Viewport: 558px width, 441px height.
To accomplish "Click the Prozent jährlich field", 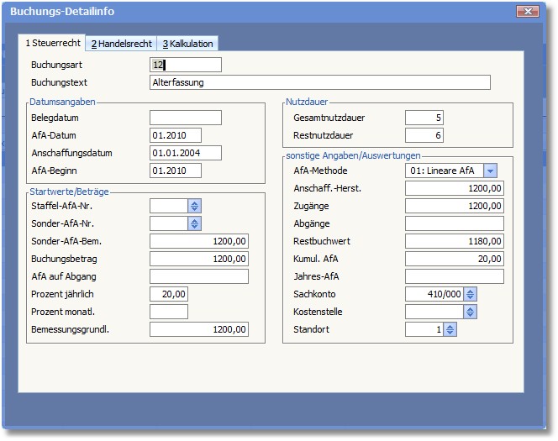I will click(169, 294).
